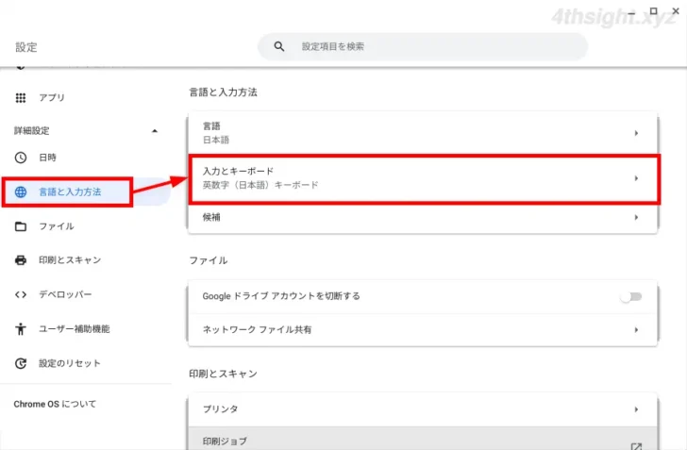Open ネットワーク ファイル共有 row chevron
The image size is (687, 450).
[636, 330]
